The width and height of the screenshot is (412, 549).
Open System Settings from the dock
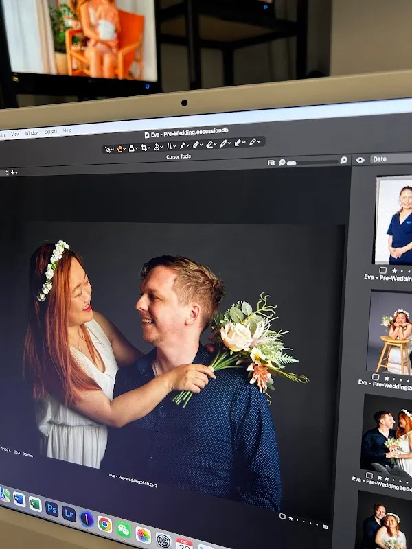(163, 541)
